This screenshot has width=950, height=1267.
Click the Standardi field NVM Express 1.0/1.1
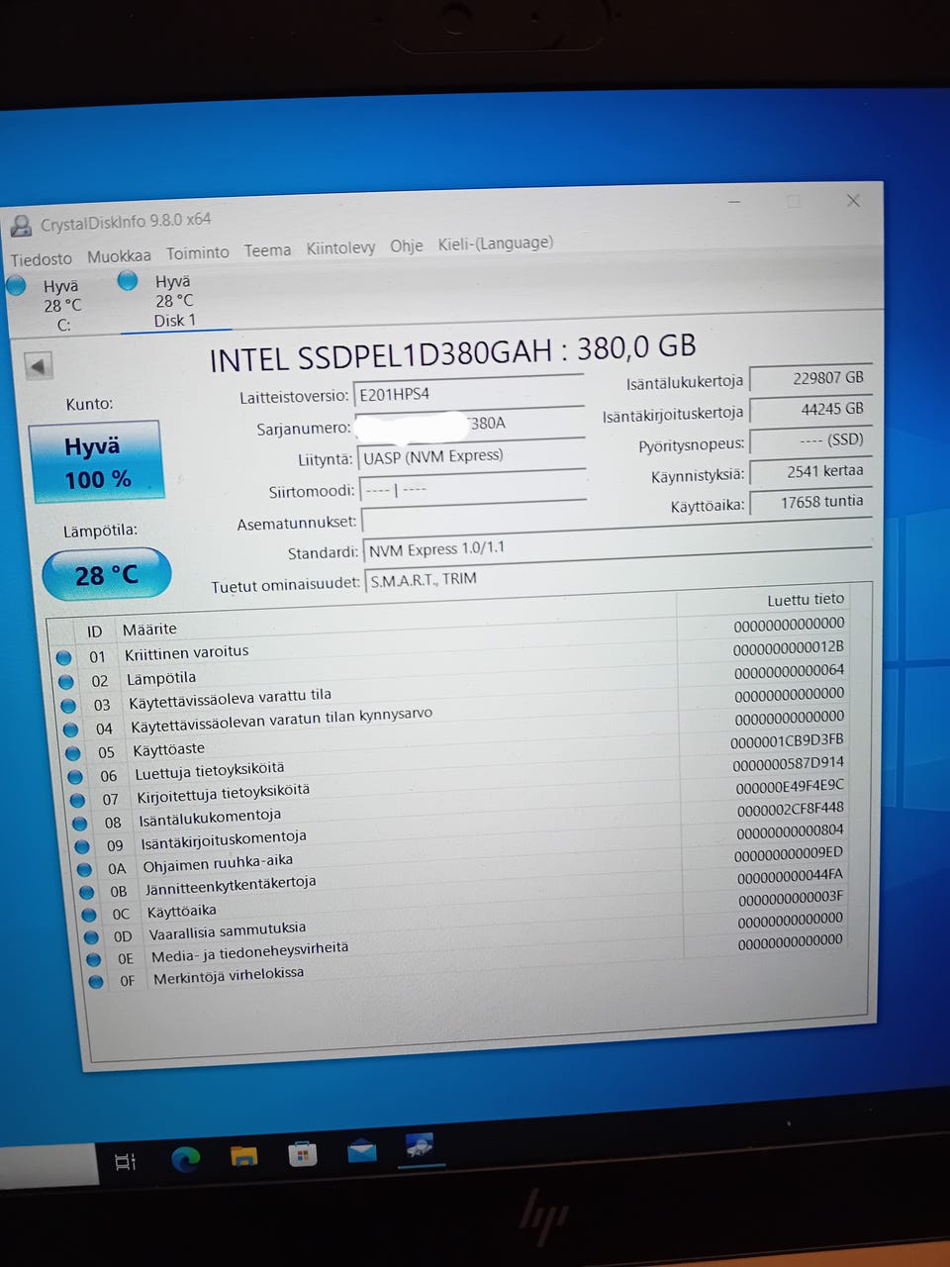pyautogui.click(x=617, y=548)
